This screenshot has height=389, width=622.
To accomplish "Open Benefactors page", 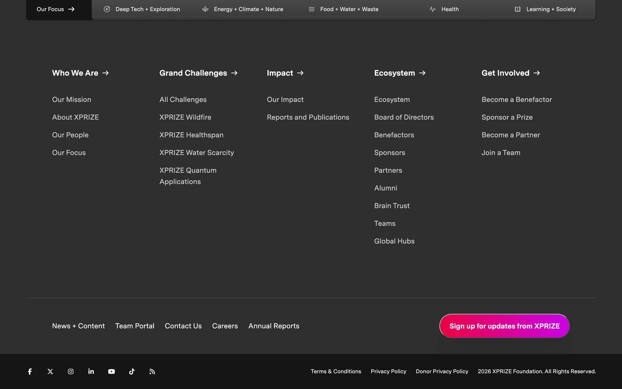I will (x=394, y=135).
